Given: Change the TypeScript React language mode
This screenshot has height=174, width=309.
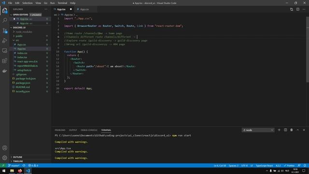Looking at the screenshot, I should point(264,165).
